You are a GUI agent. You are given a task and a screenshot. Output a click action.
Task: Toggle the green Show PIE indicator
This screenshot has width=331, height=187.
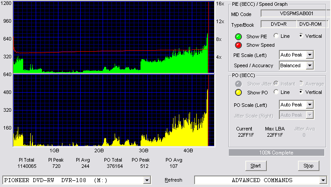(x=238, y=37)
